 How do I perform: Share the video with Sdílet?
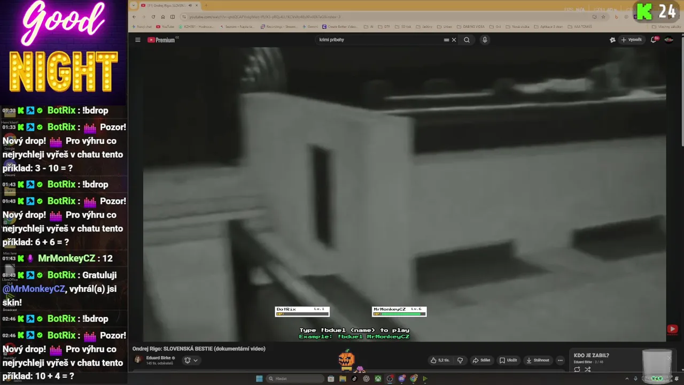point(481,360)
